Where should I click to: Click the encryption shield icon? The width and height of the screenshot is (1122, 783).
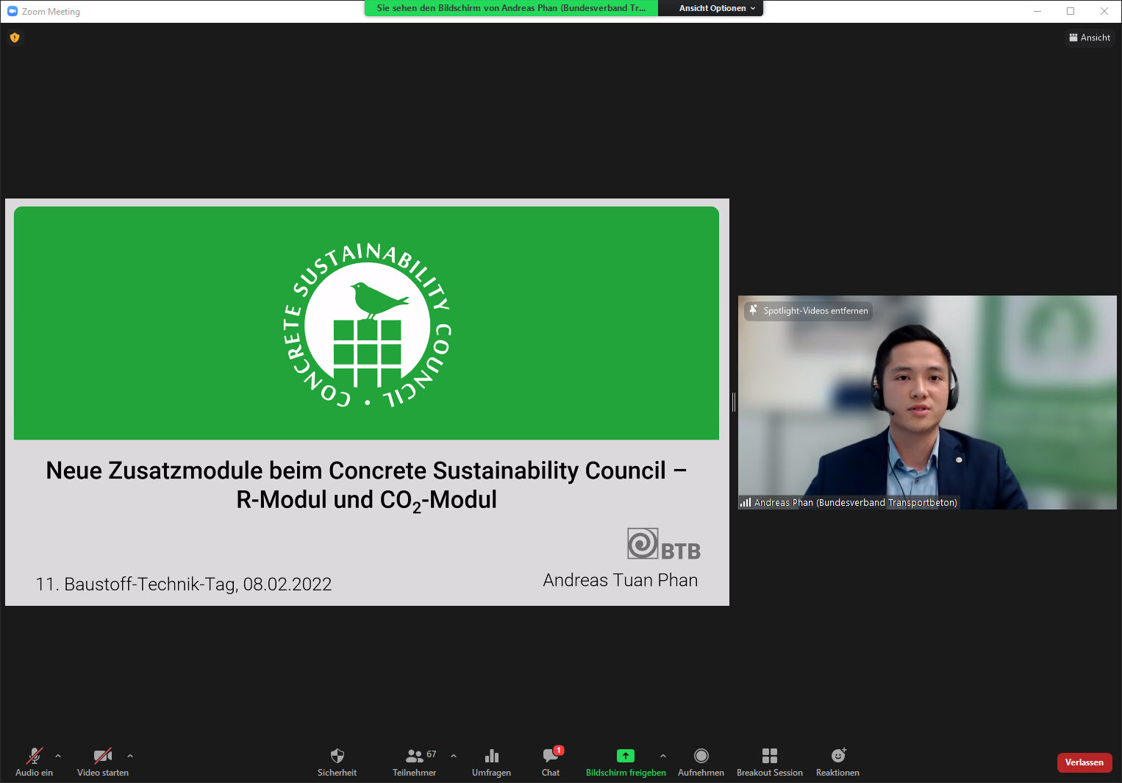15,37
